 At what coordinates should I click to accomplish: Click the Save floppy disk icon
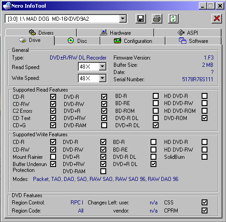point(141,19)
